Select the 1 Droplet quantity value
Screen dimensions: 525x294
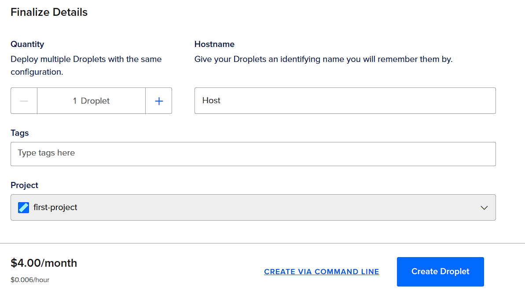pos(91,101)
